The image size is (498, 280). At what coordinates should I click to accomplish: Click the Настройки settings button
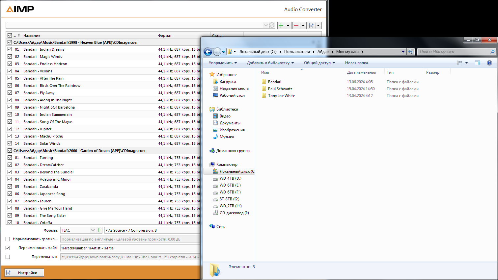24,272
